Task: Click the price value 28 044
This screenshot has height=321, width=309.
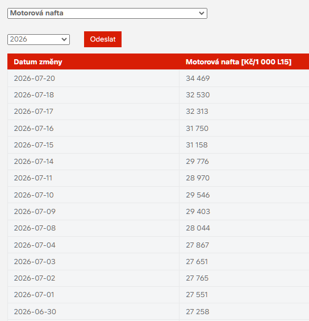Action: pos(198,228)
